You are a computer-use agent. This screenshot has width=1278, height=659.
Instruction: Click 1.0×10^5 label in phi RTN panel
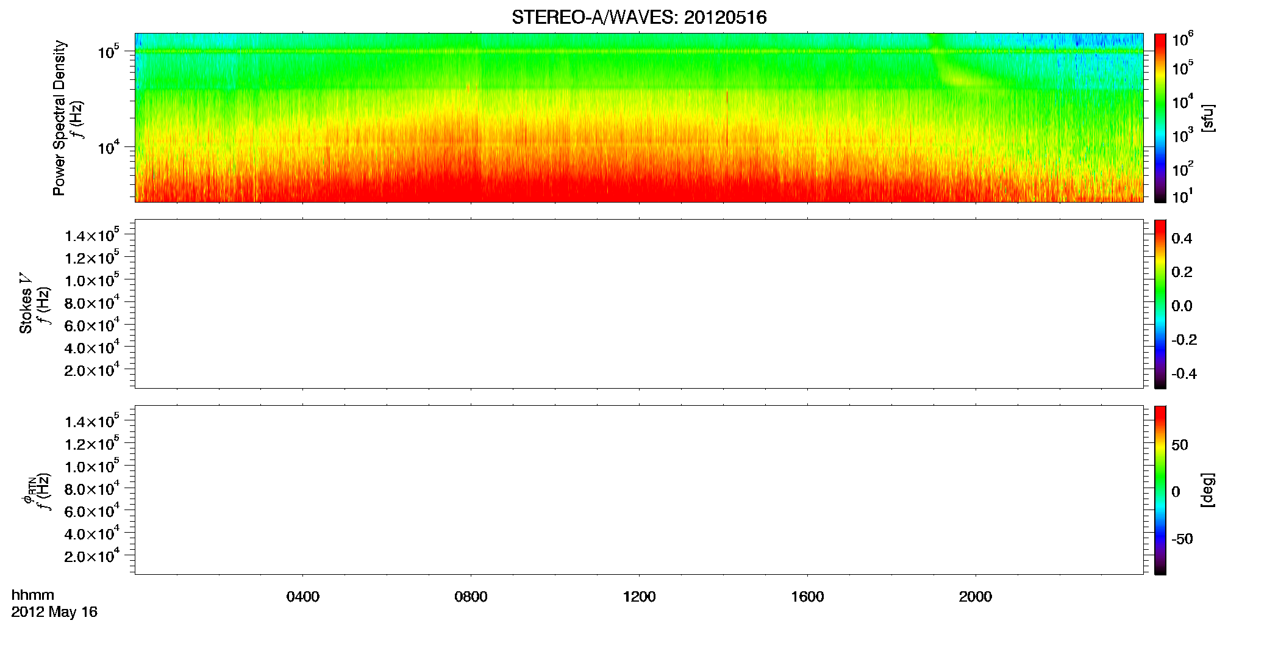(x=92, y=466)
